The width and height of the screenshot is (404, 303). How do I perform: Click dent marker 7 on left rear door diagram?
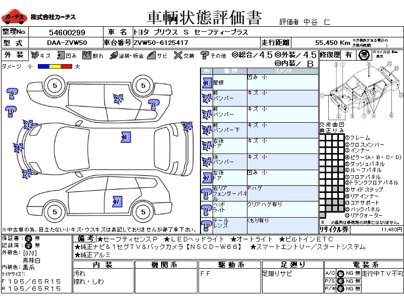117,201
